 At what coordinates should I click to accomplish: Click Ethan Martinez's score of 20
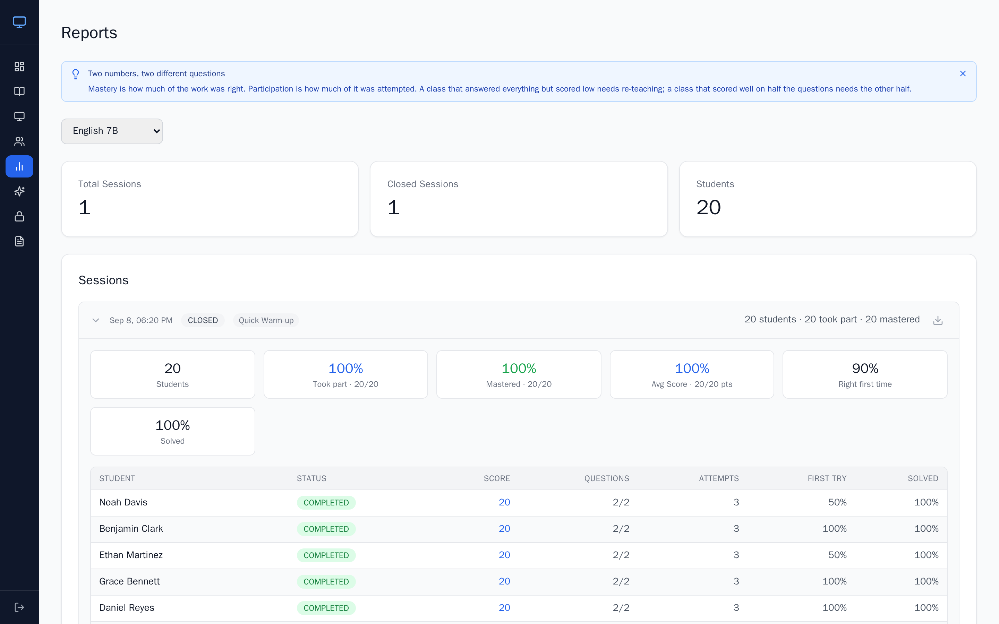(504, 555)
